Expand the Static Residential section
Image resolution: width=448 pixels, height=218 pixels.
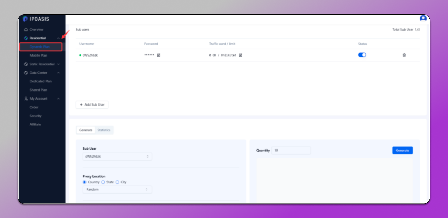pyautogui.click(x=58, y=64)
